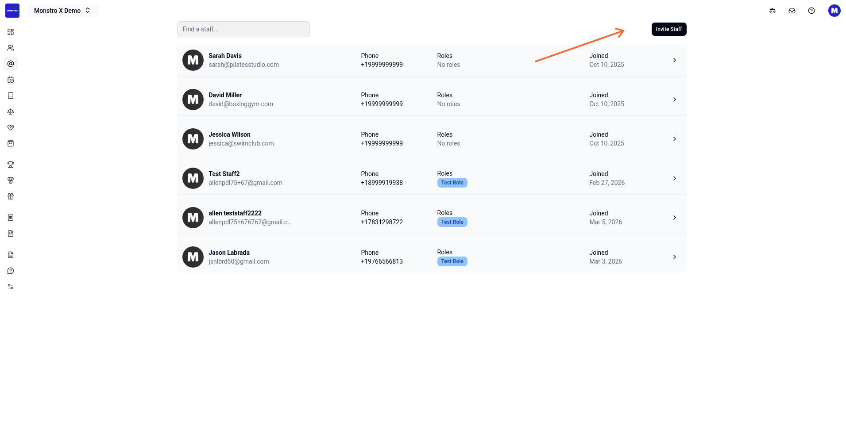The height and width of the screenshot is (437, 846).
Task: Open the bot assistant icon in header
Action: 773,11
